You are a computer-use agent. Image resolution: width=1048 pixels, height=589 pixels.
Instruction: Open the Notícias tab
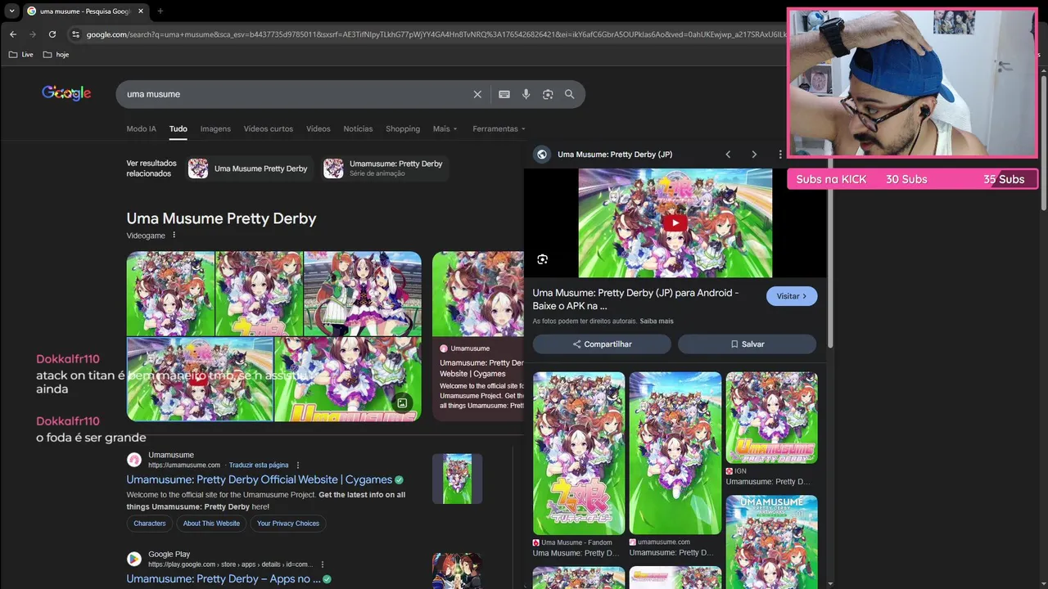coord(358,128)
